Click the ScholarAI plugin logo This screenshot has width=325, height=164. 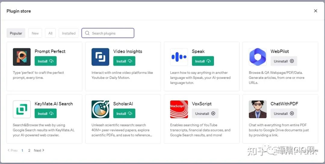point(100,109)
